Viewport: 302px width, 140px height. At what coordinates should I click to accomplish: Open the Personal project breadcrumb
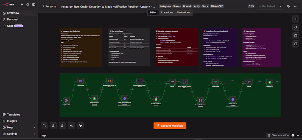point(49,6)
